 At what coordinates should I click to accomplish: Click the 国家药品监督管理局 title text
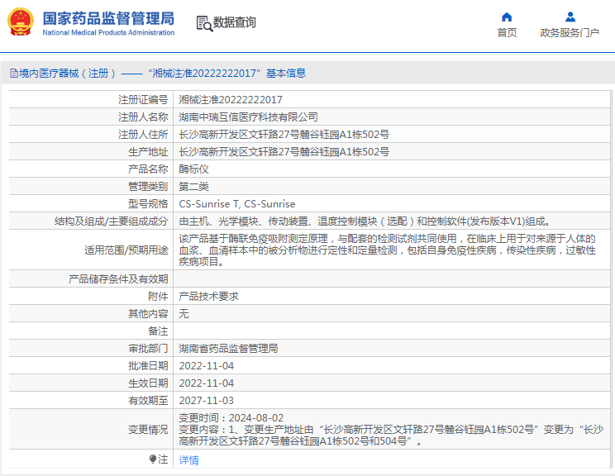(x=108, y=18)
